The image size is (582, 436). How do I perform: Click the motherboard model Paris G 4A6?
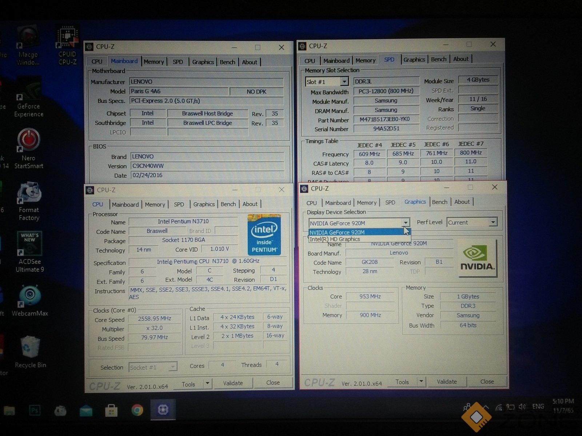pyautogui.click(x=179, y=91)
